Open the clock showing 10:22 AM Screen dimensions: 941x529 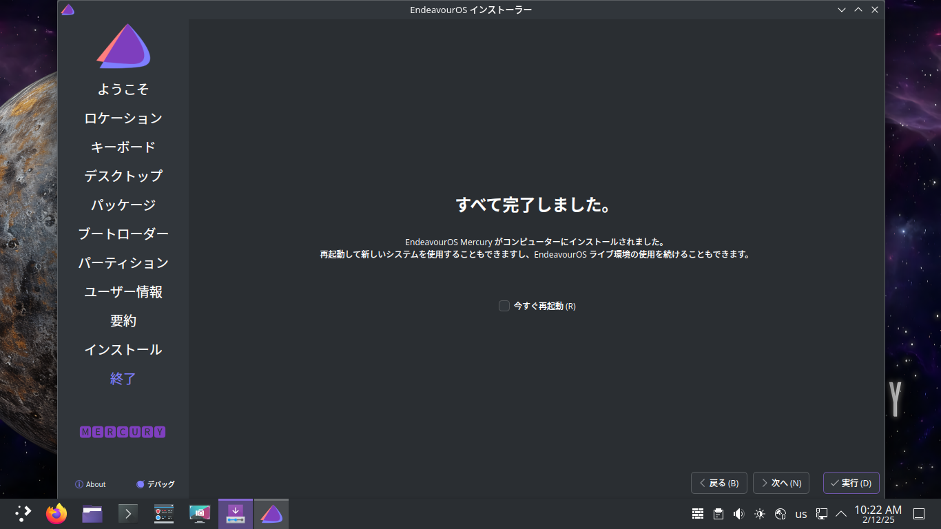(878, 514)
